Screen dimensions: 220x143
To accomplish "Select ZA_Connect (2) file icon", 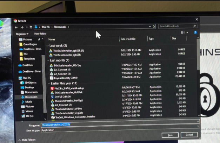I will point(53,105).
